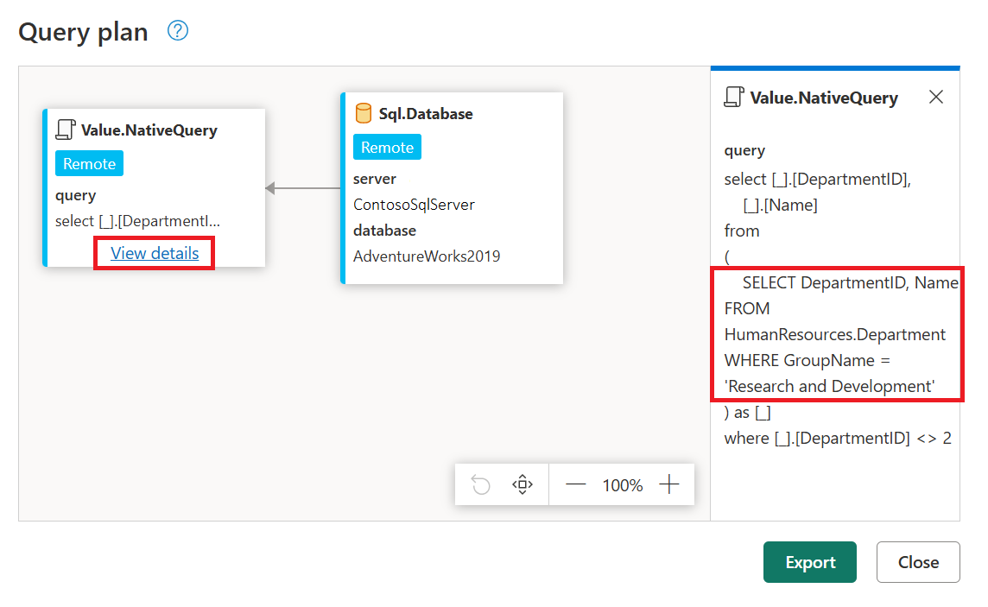Select the Remote badge on Value.NativeQuery node
Image resolution: width=988 pixels, height=607 pixels.
pos(89,162)
